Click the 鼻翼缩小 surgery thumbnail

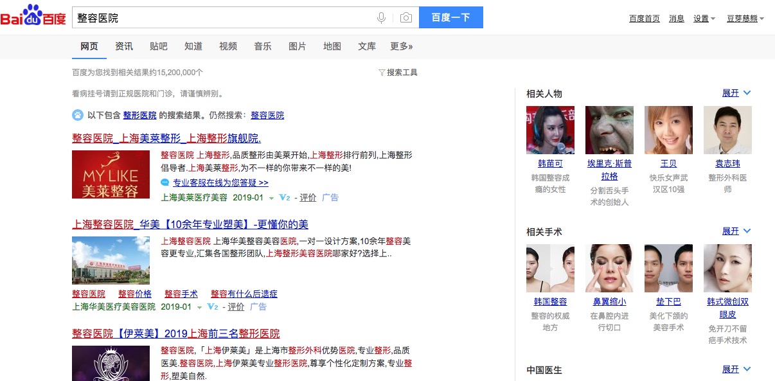609,268
